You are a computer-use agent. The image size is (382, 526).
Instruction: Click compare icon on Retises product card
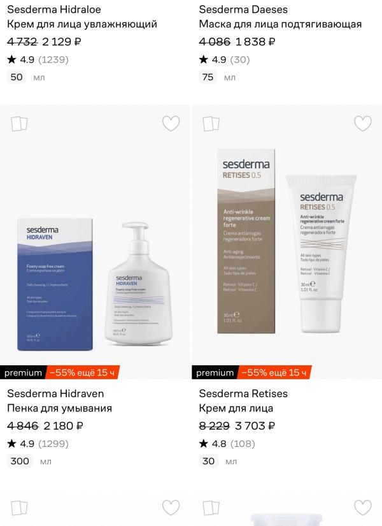coord(211,124)
